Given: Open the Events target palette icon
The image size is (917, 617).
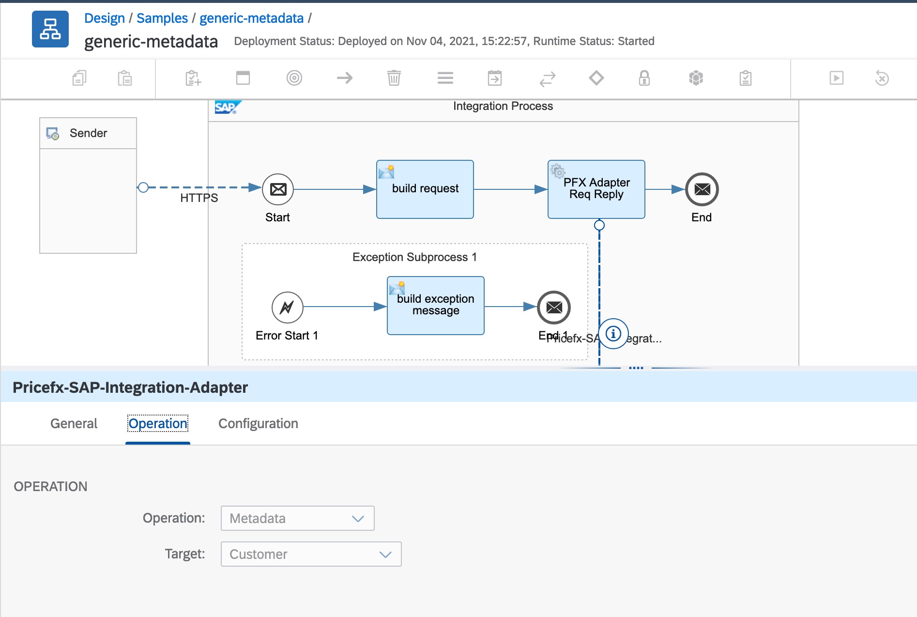Looking at the screenshot, I should tap(294, 78).
